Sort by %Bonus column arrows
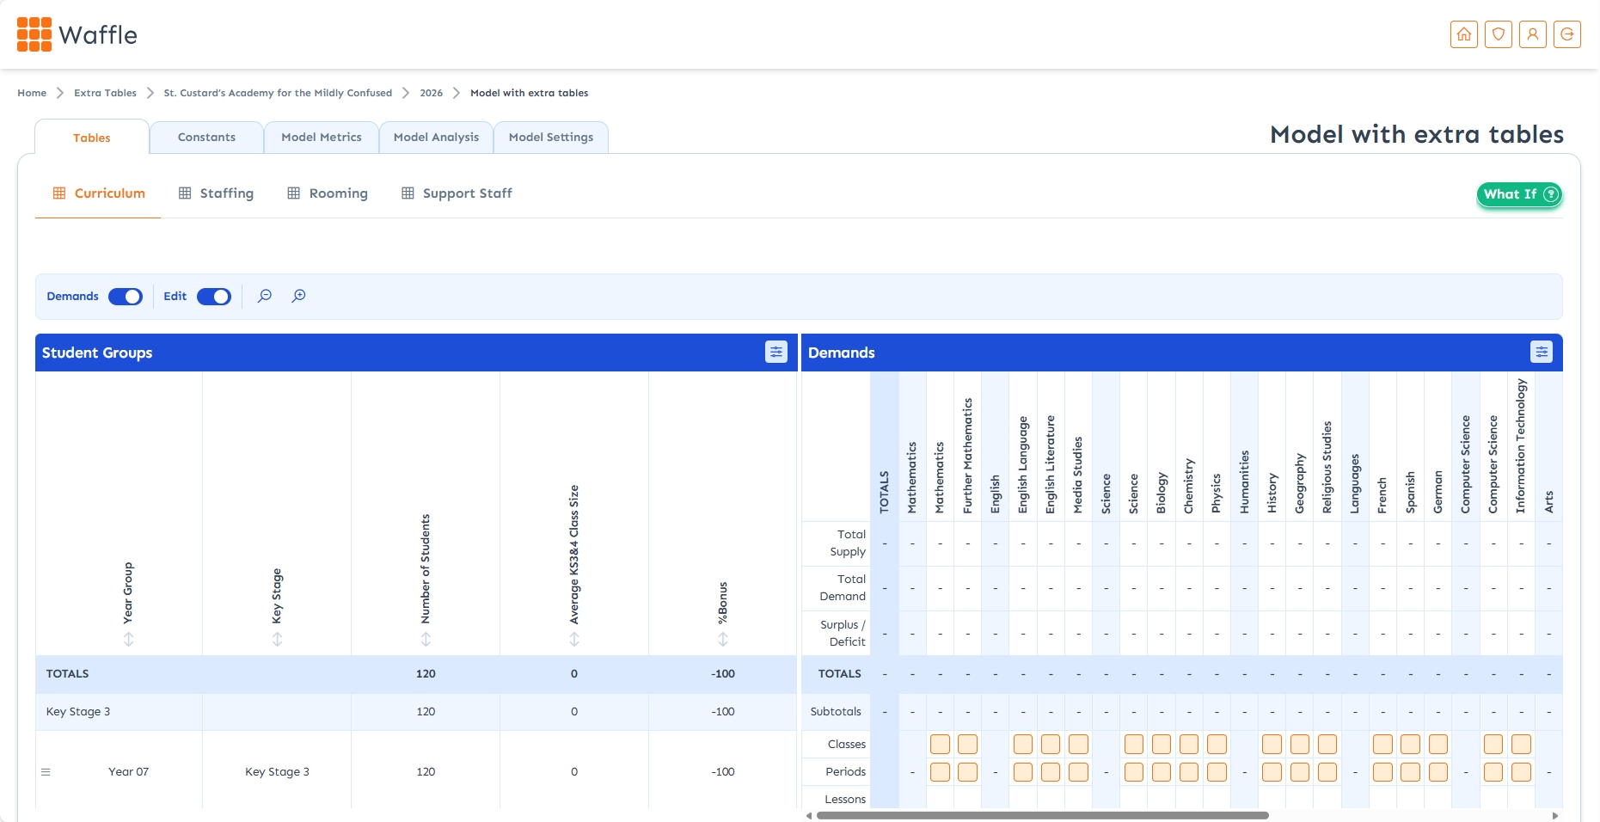 point(723,639)
